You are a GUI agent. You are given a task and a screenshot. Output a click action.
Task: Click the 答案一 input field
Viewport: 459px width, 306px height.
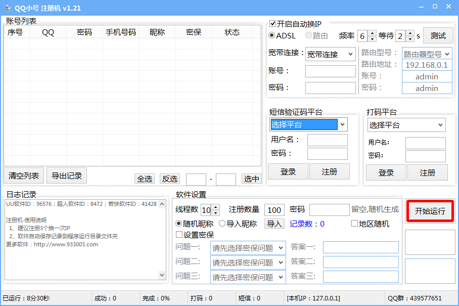pos(361,247)
